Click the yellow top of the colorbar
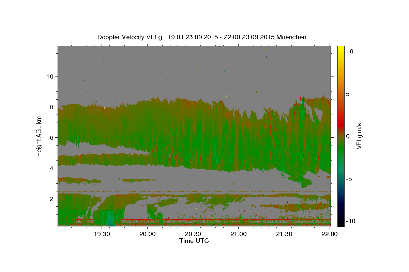The height and width of the screenshot is (272, 409). pos(341,49)
